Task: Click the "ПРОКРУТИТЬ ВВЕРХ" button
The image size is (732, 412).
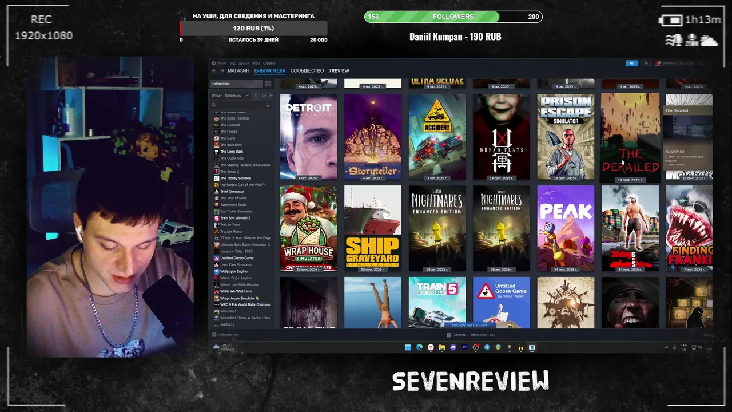Action: point(470,325)
